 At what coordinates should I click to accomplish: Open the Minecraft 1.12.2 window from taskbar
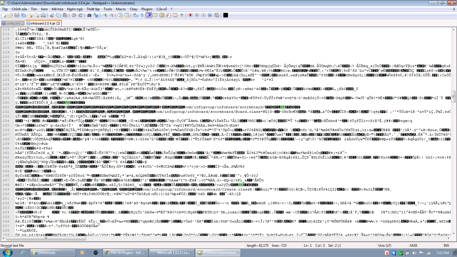pos(171,252)
